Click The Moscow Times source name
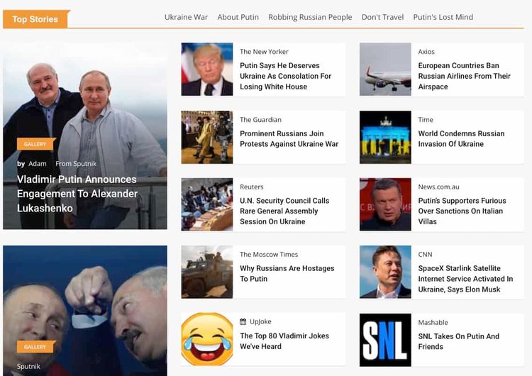Image resolution: width=532 pixels, height=376 pixels. 269,254
